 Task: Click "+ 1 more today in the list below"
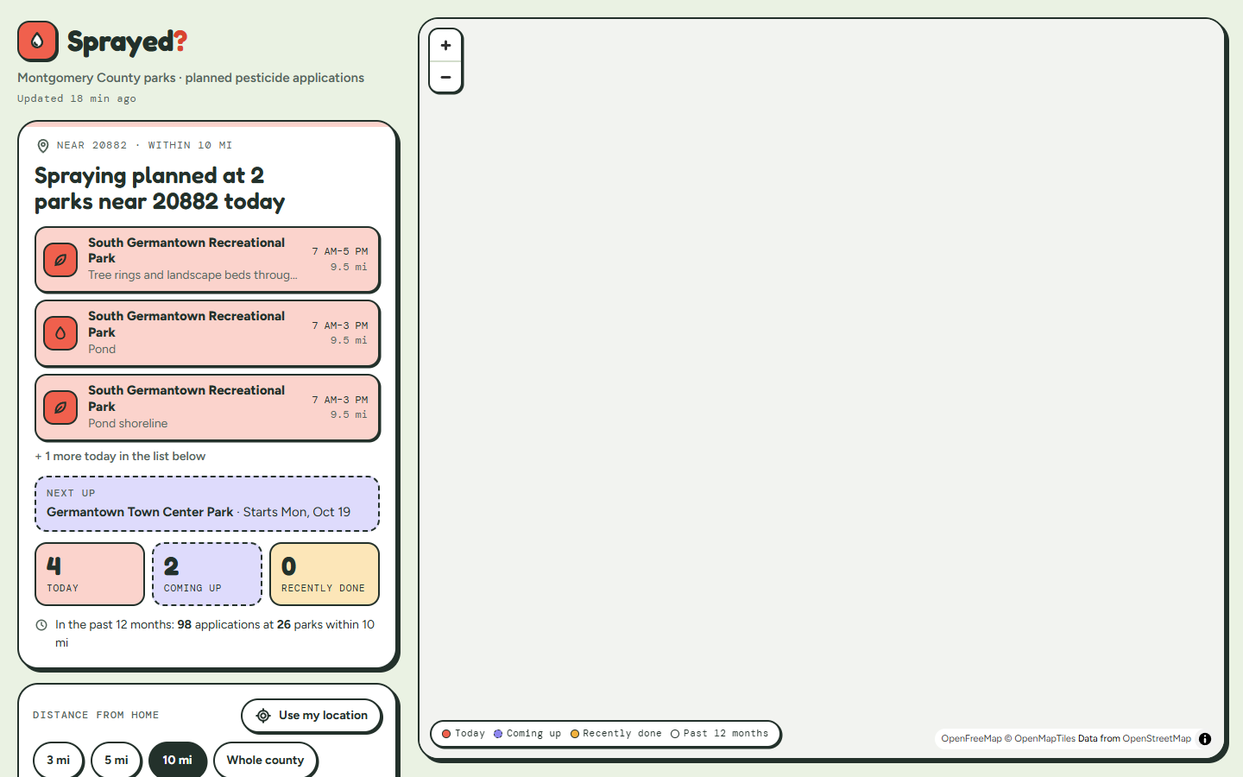point(120,457)
